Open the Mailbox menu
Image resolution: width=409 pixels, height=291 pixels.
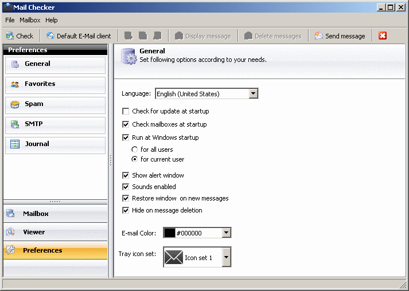click(x=30, y=20)
